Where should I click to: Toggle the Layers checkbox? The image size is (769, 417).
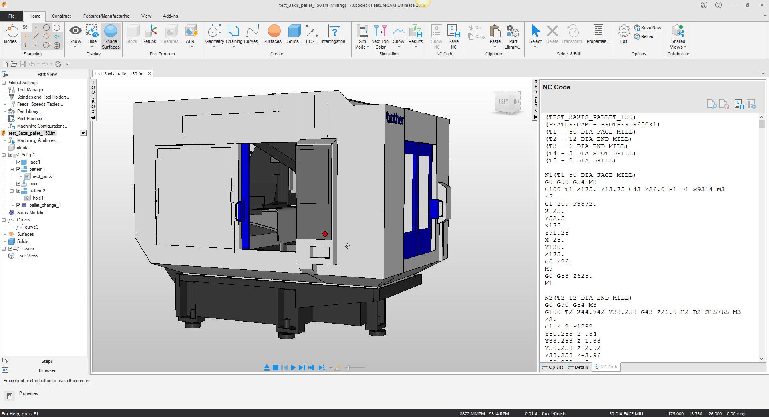pos(11,249)
